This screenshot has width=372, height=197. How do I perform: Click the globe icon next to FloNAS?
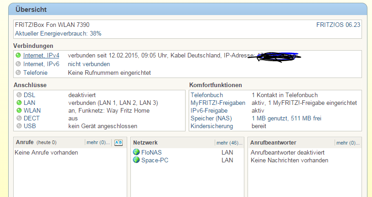pyautogui.click(x=136, y=152)
